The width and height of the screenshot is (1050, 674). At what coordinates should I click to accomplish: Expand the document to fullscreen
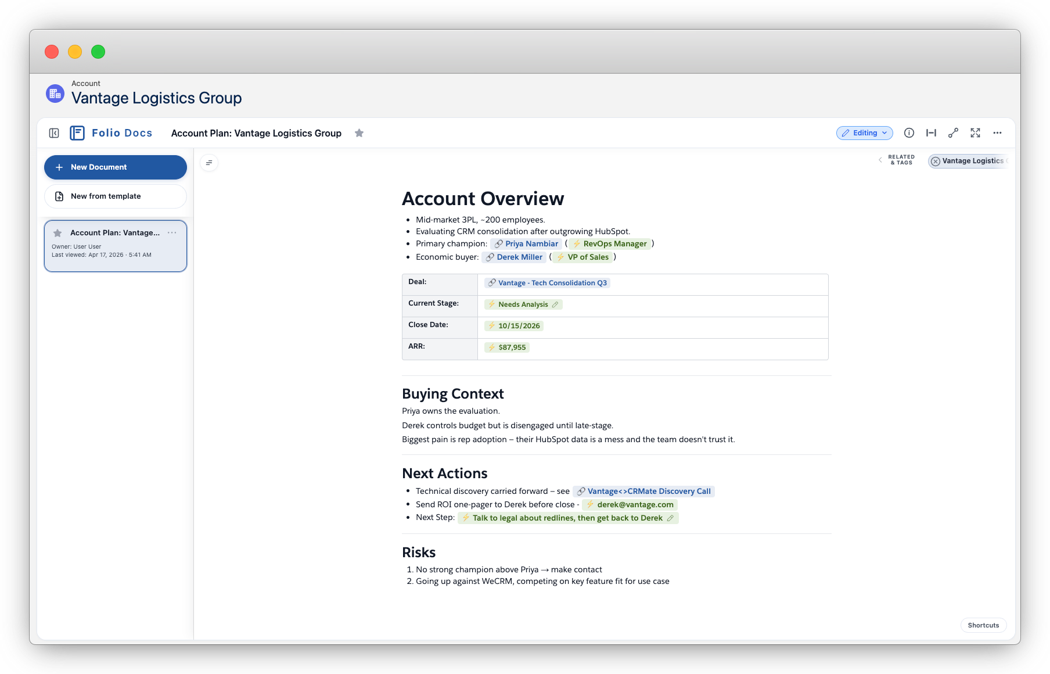975,133
